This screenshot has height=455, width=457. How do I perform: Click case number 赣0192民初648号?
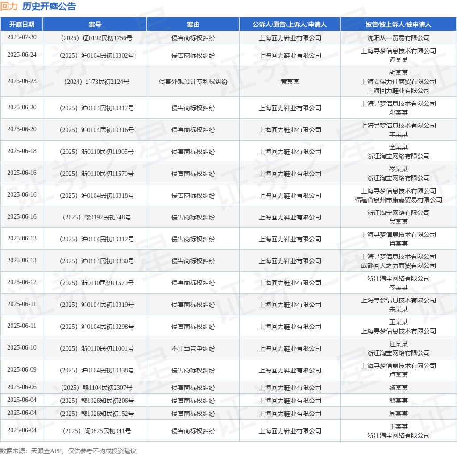[x=97, y=217]
